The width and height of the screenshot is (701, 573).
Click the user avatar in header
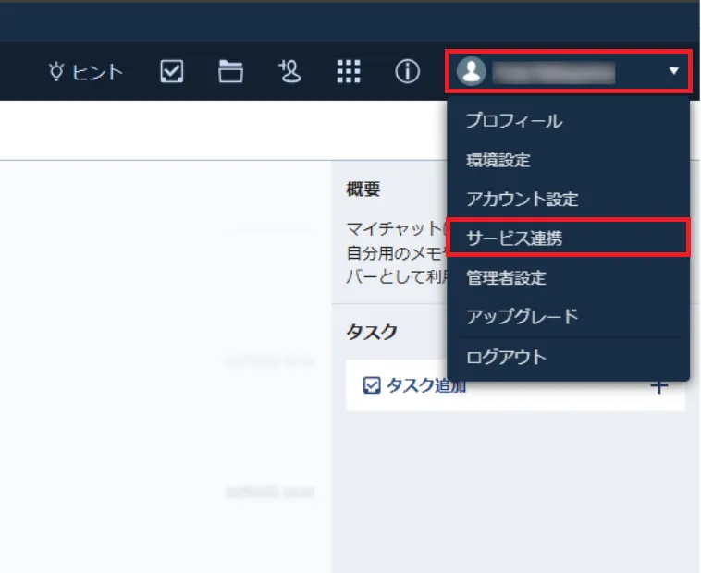point(472,71)
